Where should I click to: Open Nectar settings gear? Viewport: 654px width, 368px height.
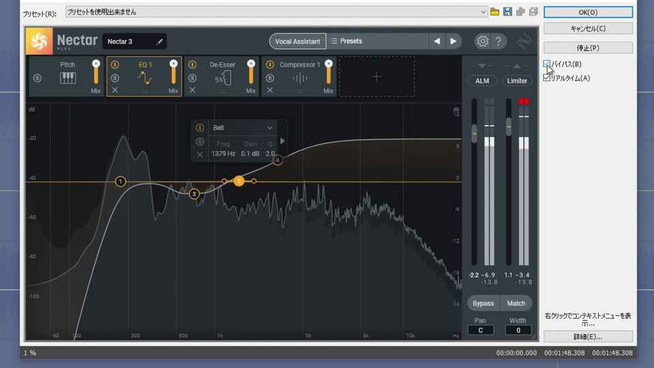click(x=482, y=41)
